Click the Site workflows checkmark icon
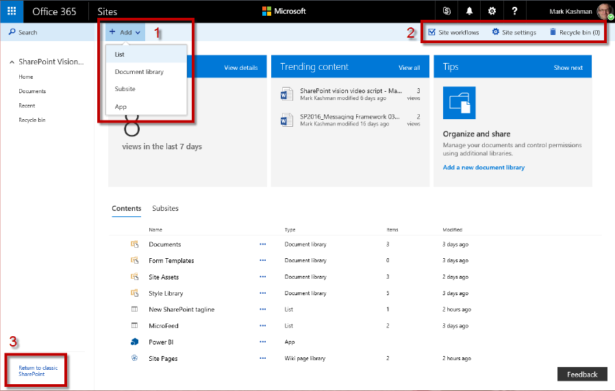615x391 pixels. pyautogui.click(x=432, y=32)
